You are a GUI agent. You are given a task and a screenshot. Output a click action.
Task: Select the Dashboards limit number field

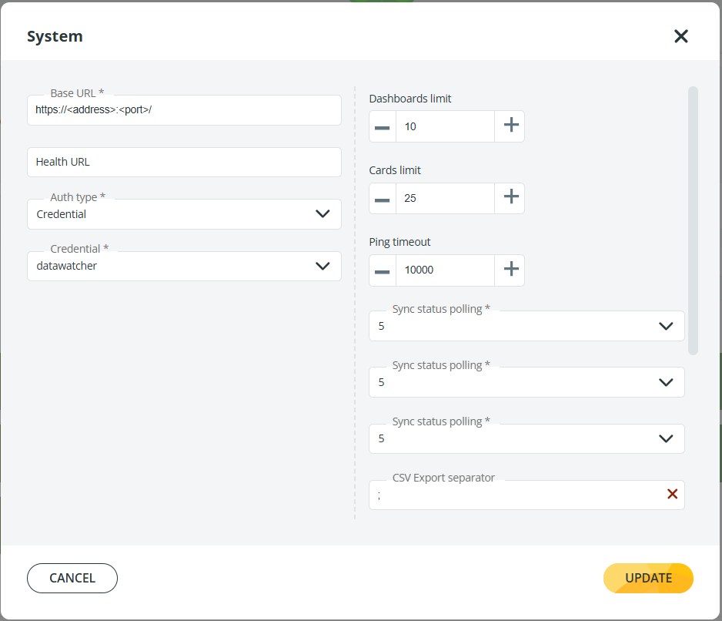tap(445, 126)
